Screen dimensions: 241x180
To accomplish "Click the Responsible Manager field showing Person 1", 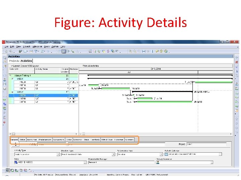I will 121,163.
